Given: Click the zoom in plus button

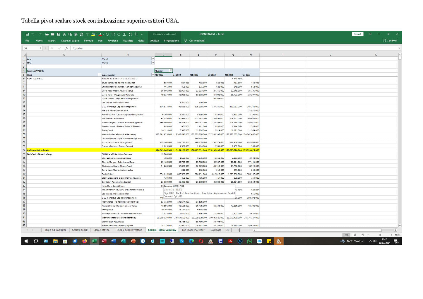Looking at the screenshot, I should (391, 235).
